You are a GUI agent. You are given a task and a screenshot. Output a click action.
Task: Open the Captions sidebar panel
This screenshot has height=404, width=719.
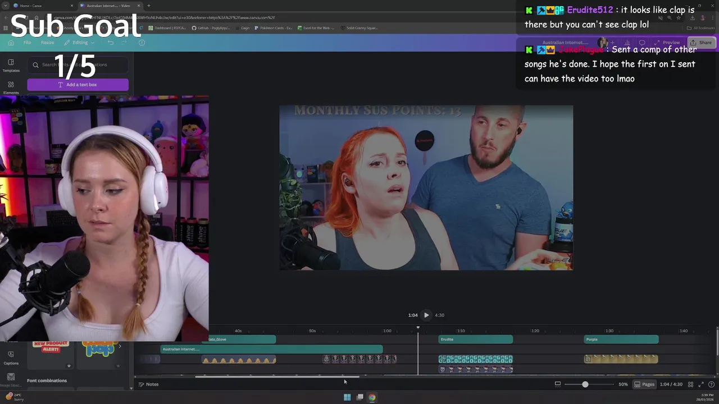click(x=11, y=358)
